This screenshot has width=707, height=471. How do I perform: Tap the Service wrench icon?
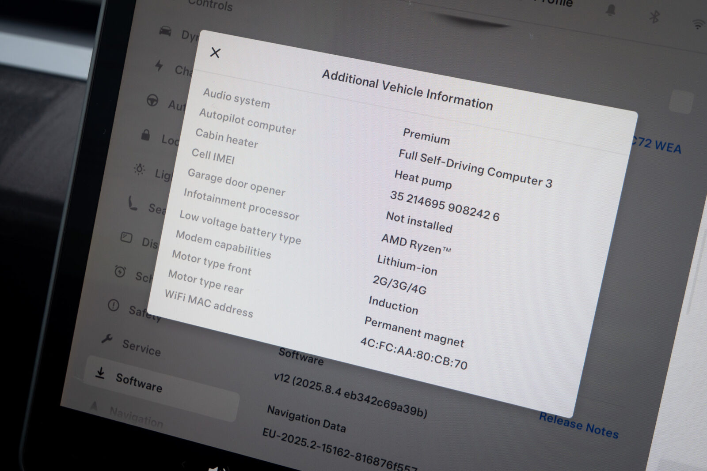(106, 339)
